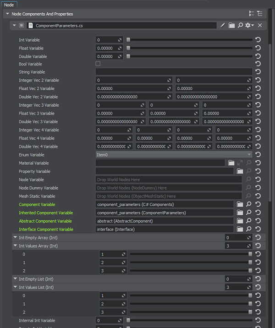Reset Double Vec 4 Variable to default
The image size is (275, 328).
click(258, 146)
